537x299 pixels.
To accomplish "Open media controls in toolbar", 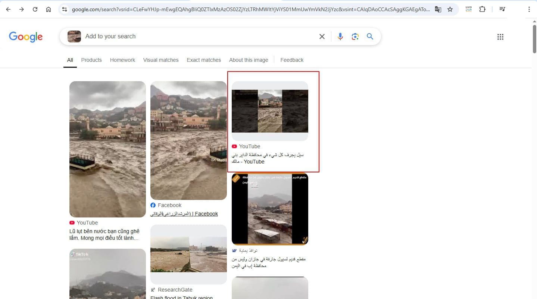I will coord(503,9).
